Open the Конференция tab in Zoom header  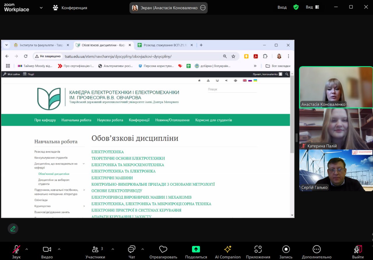(70, 8)
